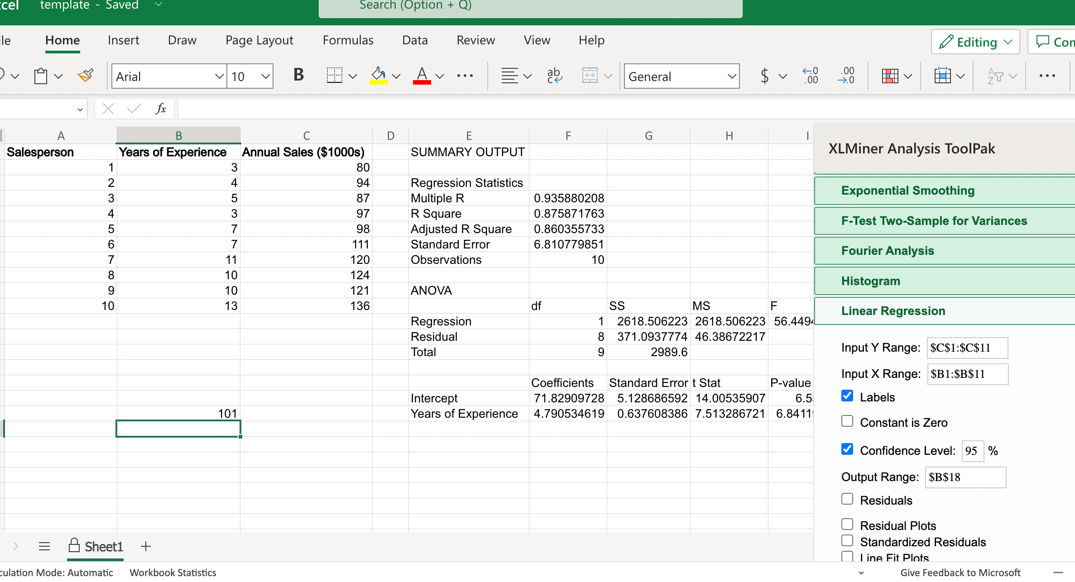Check the Residuals option

click(x=847, y=499)
